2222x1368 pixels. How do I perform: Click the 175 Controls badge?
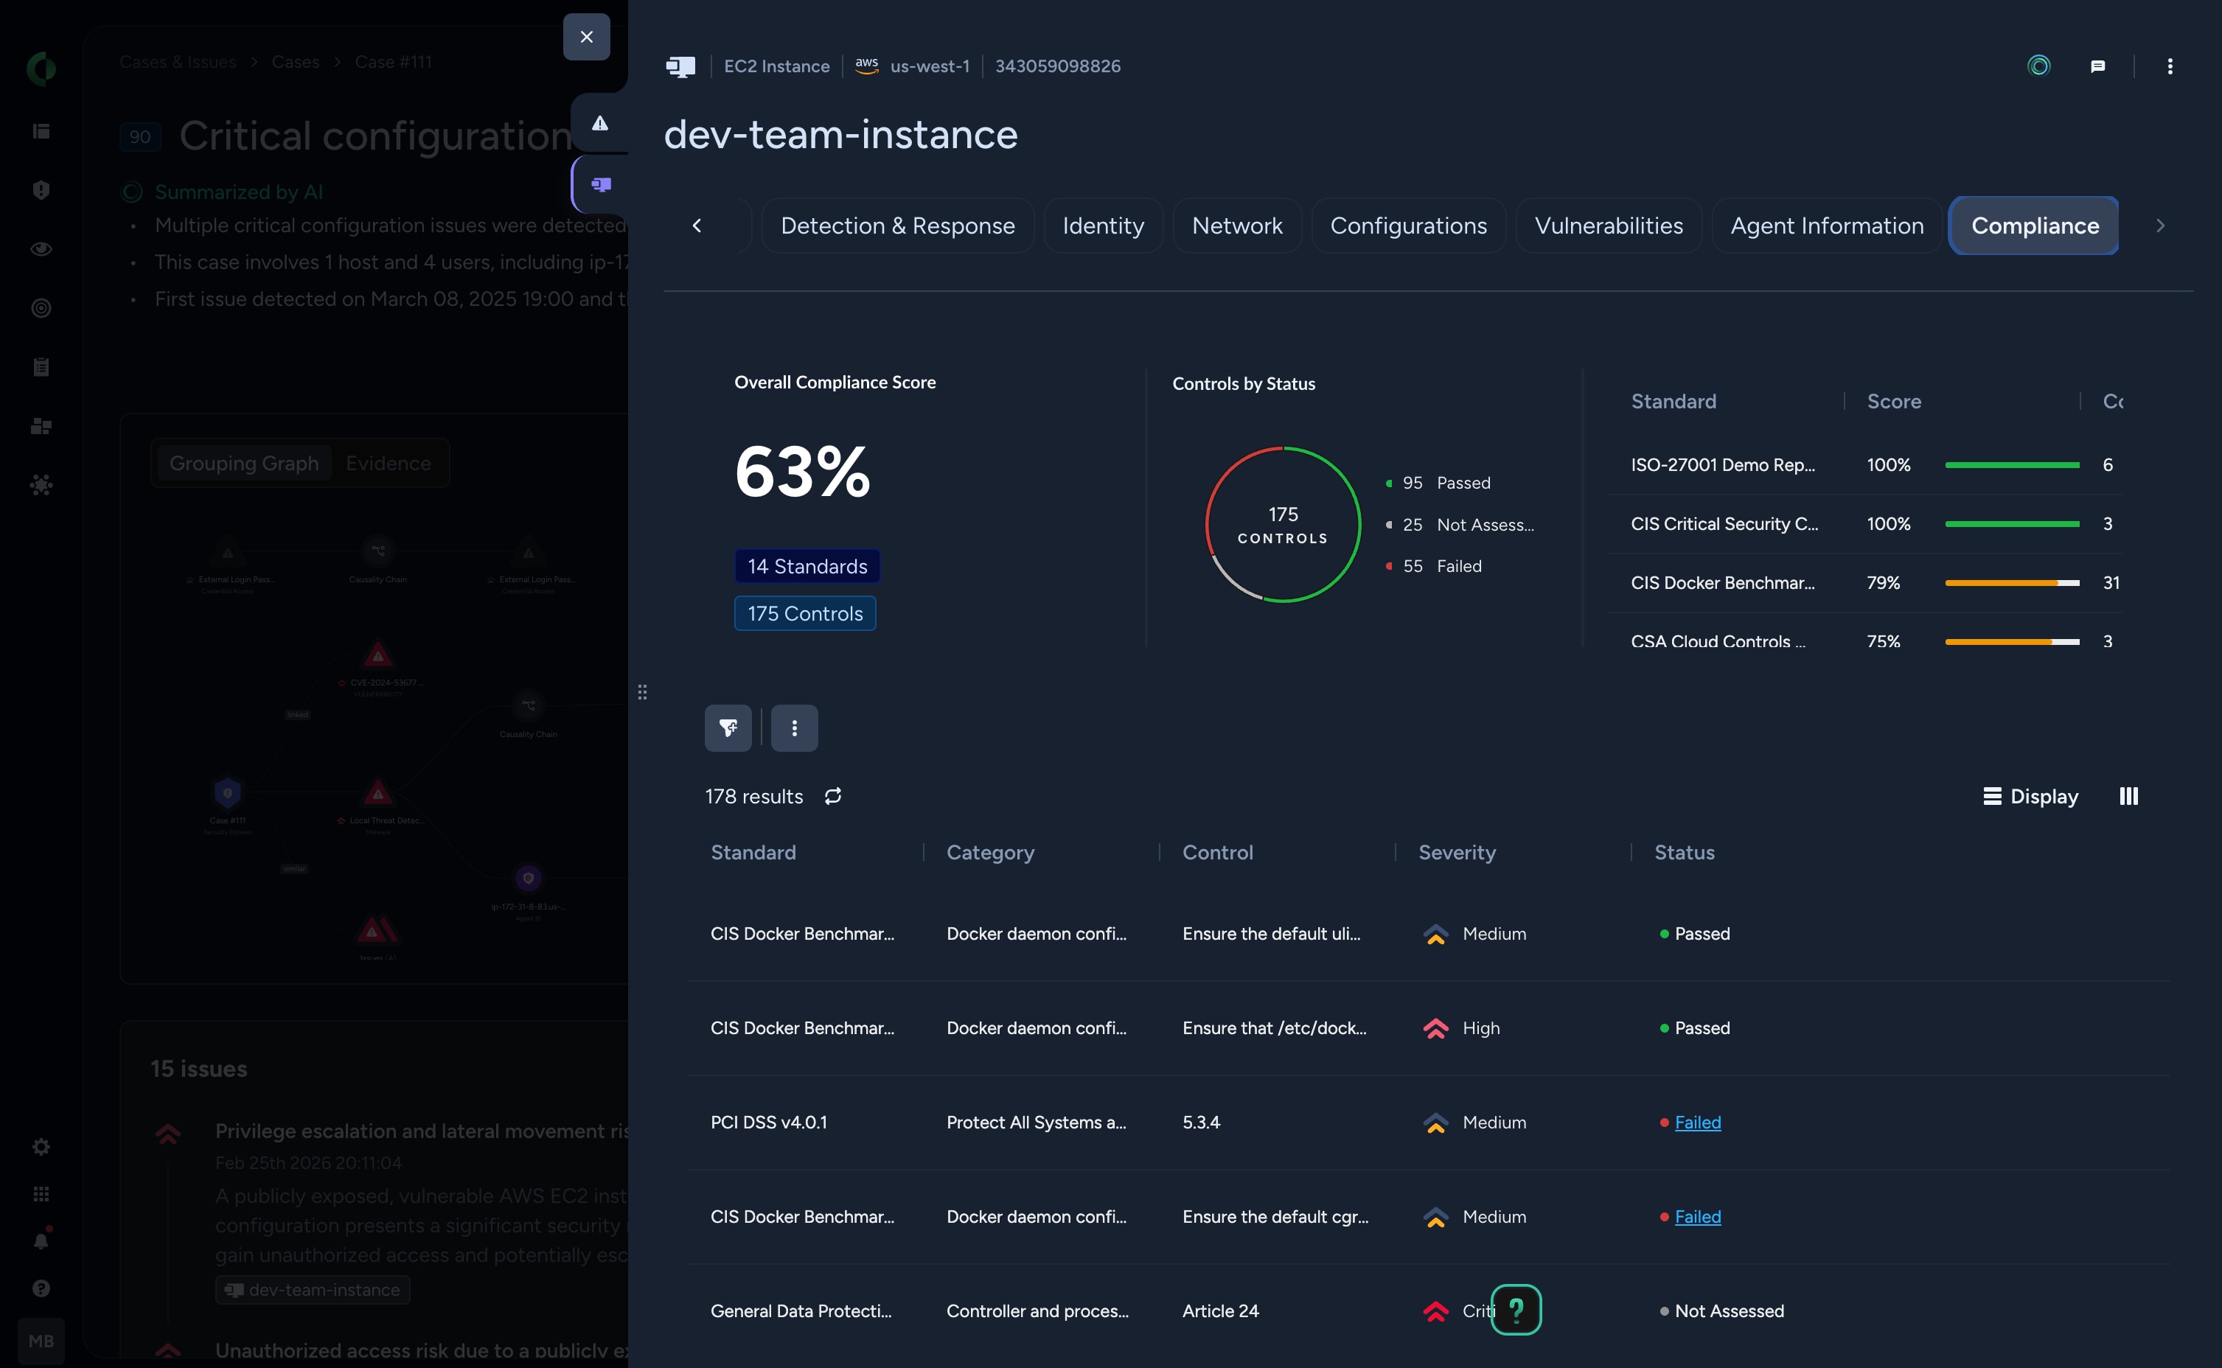click(804, 613)
